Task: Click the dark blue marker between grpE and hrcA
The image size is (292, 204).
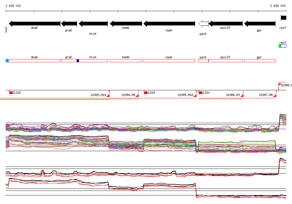Action: [x=78, y=61]
